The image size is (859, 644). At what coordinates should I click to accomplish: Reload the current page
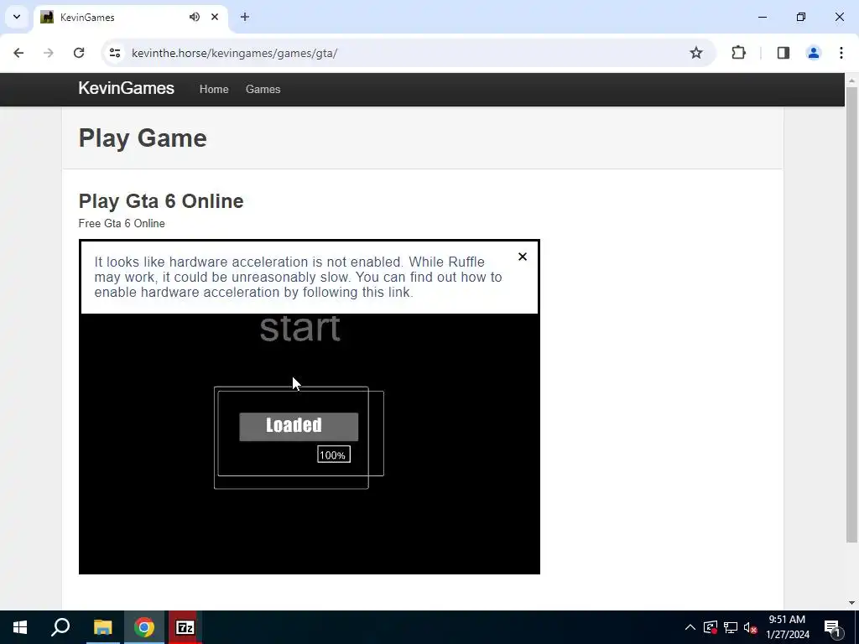tap(79, 53)
